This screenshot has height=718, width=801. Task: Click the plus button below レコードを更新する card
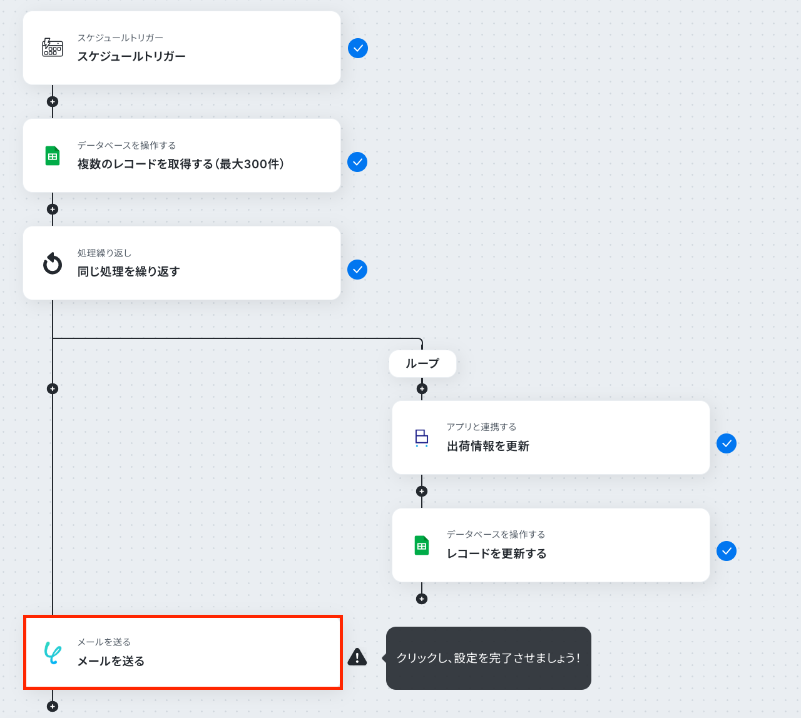tap(422, 599)
